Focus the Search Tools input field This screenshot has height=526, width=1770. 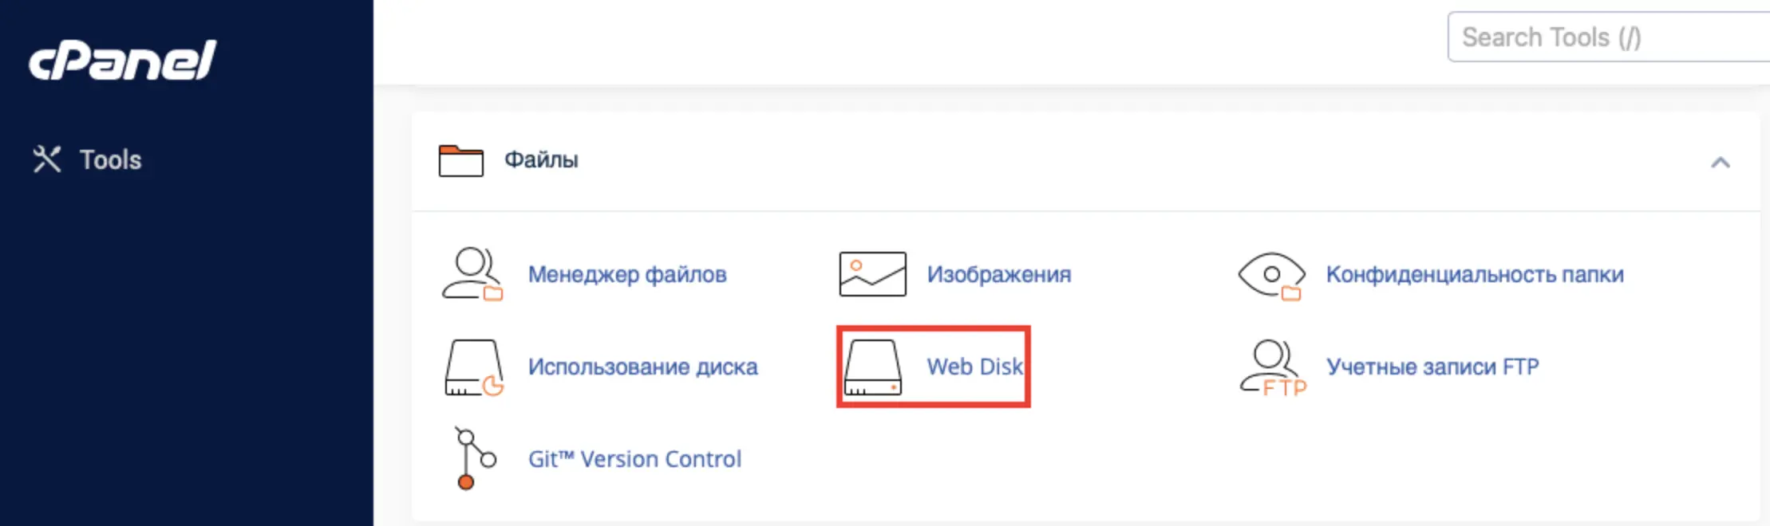[1608, 37]
